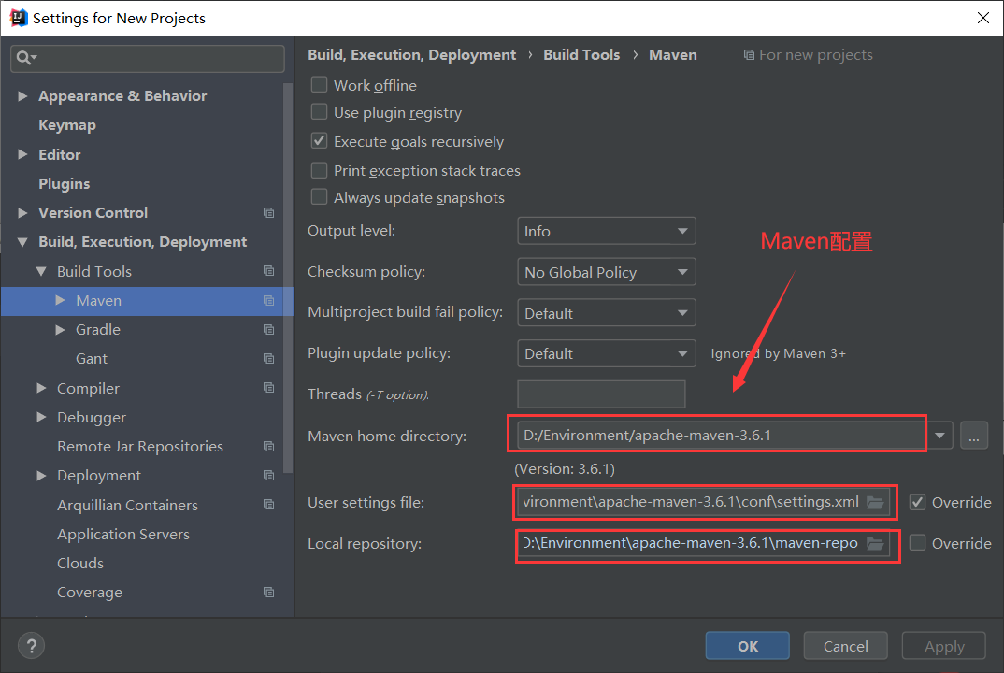The image size is (1004, 673).
Task: Click the OK button
Action: tap(747, 646)
